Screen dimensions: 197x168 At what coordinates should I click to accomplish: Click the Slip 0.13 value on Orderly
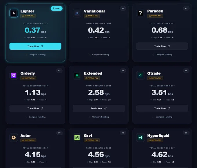click(x=33, y=100)
